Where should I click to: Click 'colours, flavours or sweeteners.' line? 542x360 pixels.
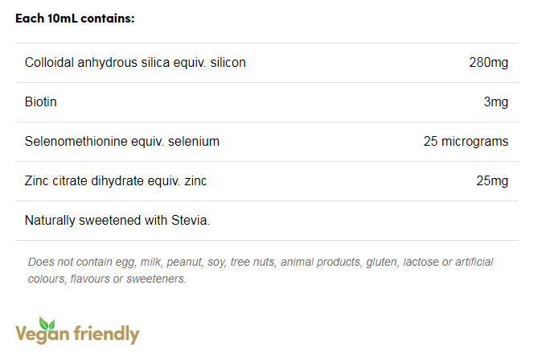(107, 279)
